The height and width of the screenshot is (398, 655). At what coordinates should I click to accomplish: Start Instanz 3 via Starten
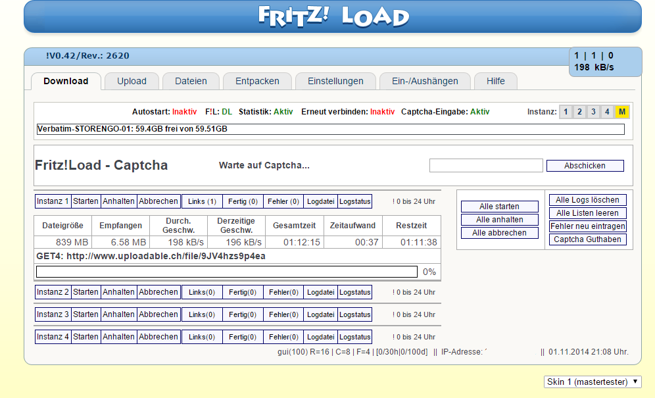pos(85,314)
